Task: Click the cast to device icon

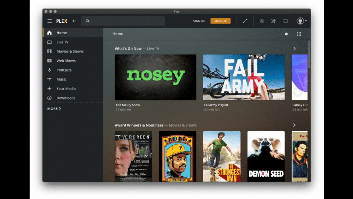Action: click(285, 21)
